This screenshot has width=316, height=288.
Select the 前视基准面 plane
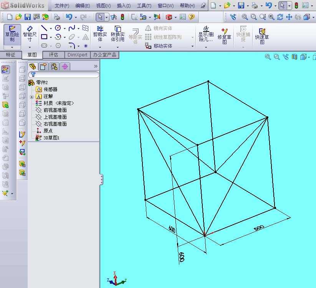pyautogui.click(x=51, y=110)
